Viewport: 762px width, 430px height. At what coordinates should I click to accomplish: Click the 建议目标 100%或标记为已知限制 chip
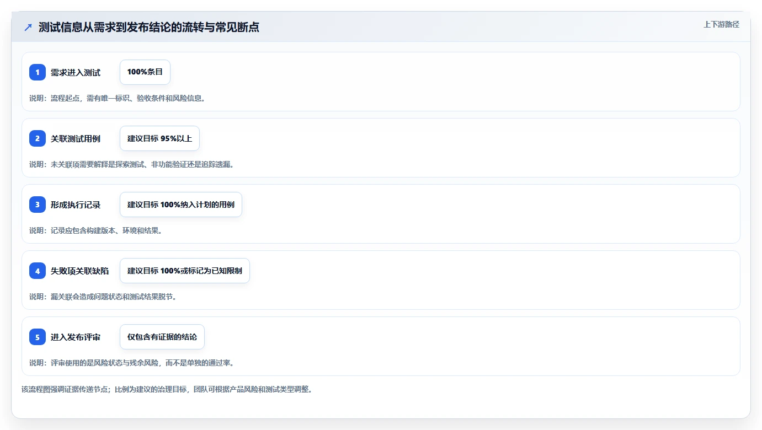tap(185, 271)
